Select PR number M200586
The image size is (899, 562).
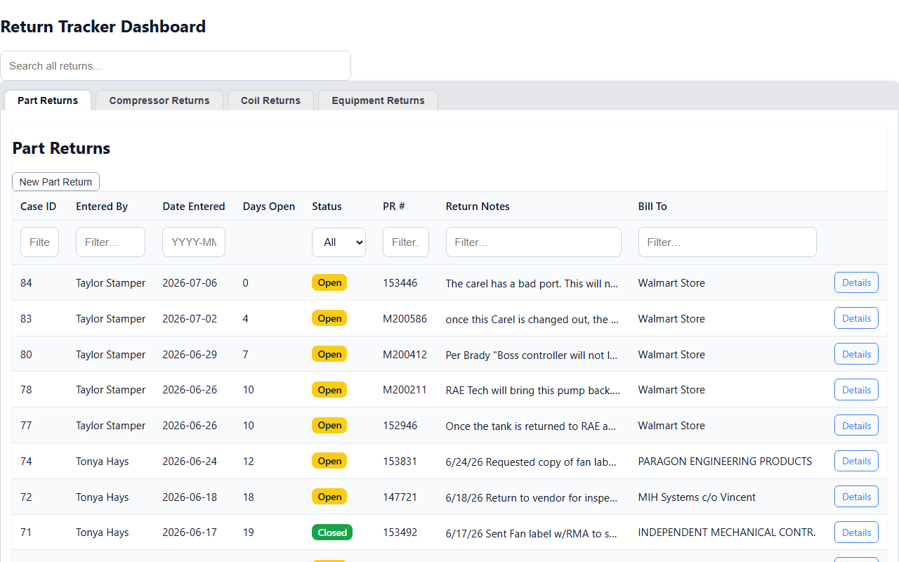(x=405, y=319)
